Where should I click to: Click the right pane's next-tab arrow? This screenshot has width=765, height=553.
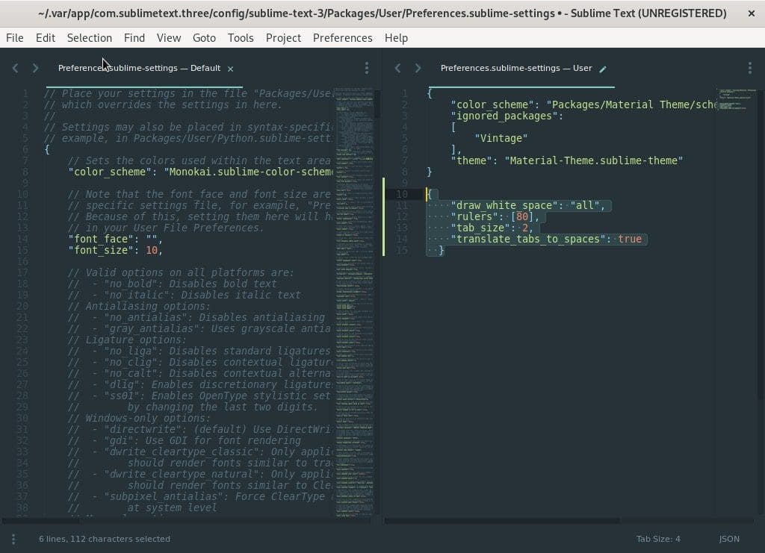pos(418,68)
